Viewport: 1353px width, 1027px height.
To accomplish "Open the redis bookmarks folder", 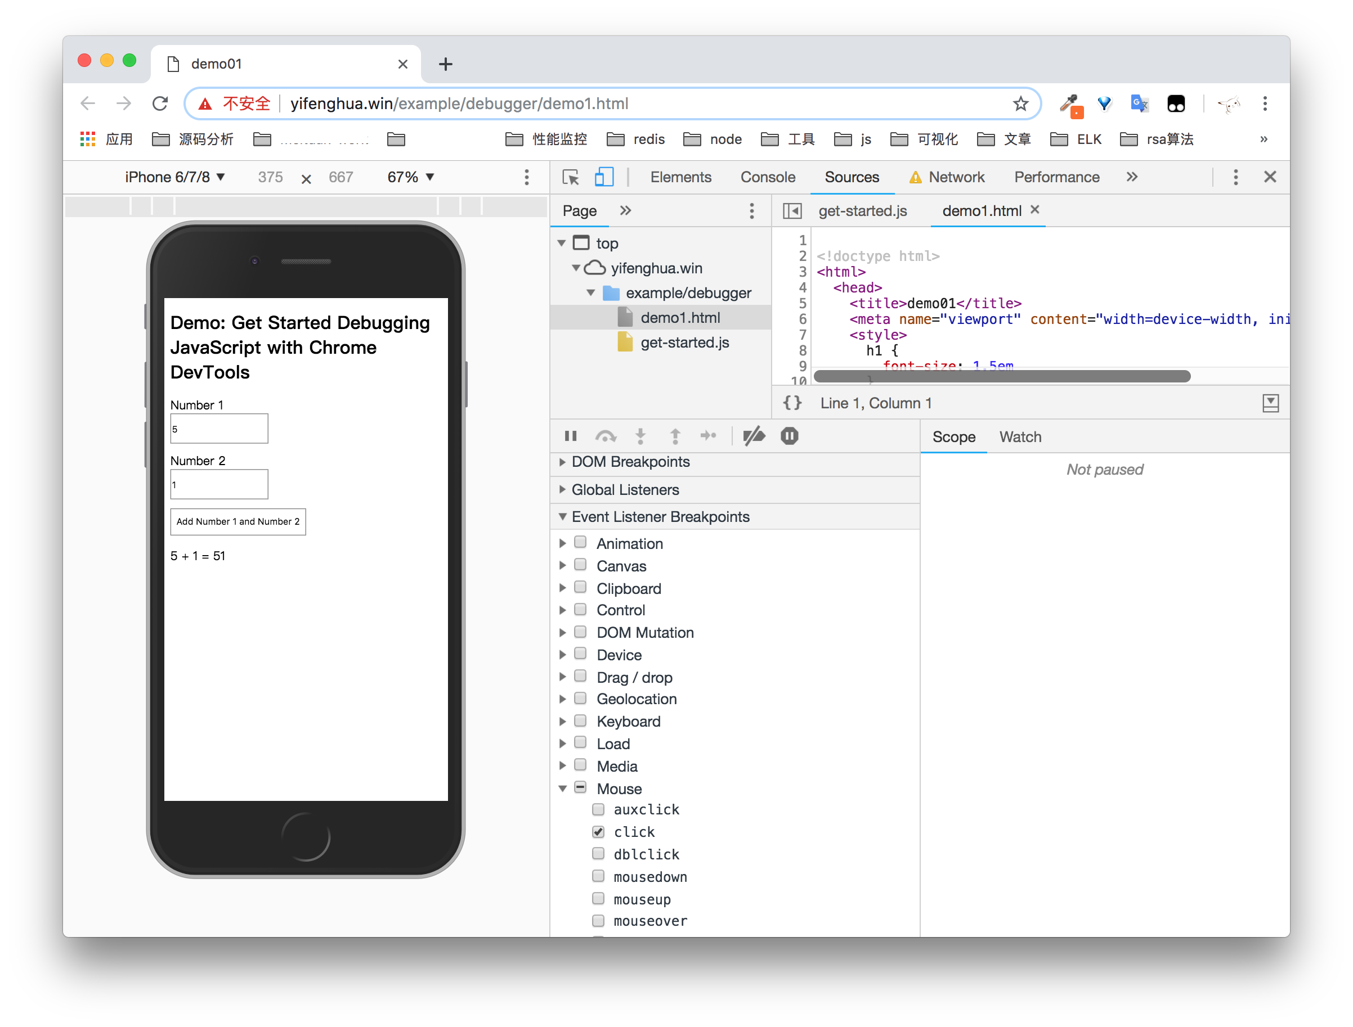I will (x=635, y=139).
